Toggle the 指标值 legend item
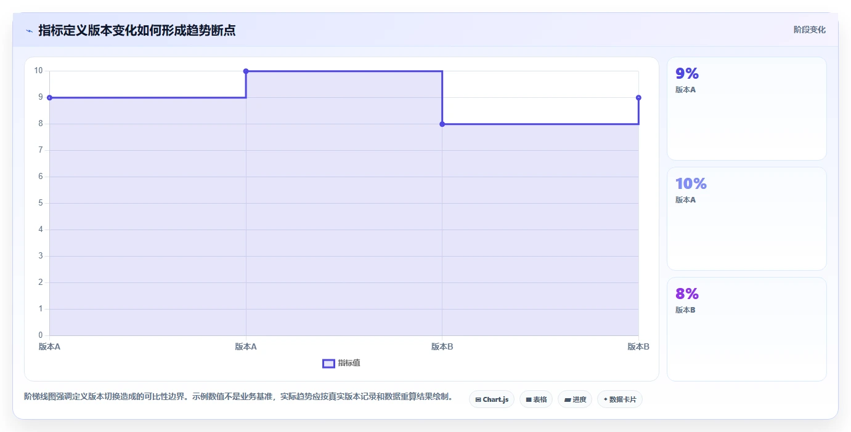Viewport: 851px width, 432px height. point(341,363)
